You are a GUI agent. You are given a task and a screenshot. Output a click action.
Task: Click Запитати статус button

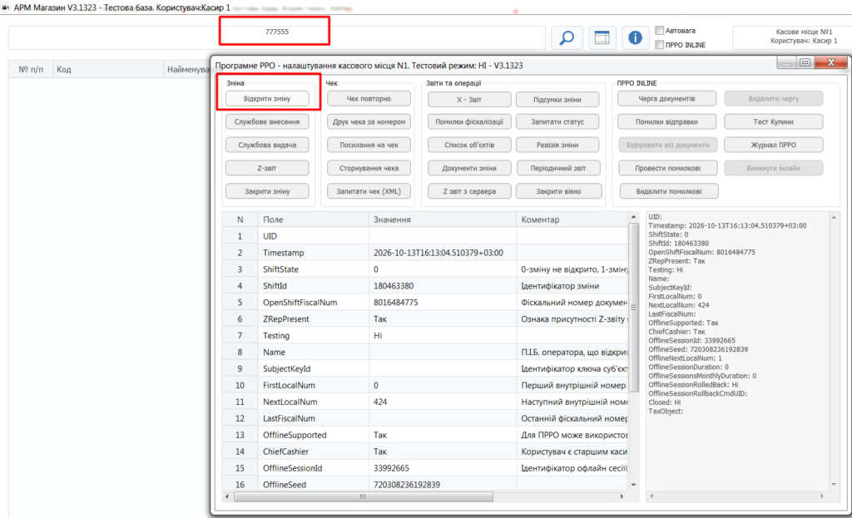558,122
